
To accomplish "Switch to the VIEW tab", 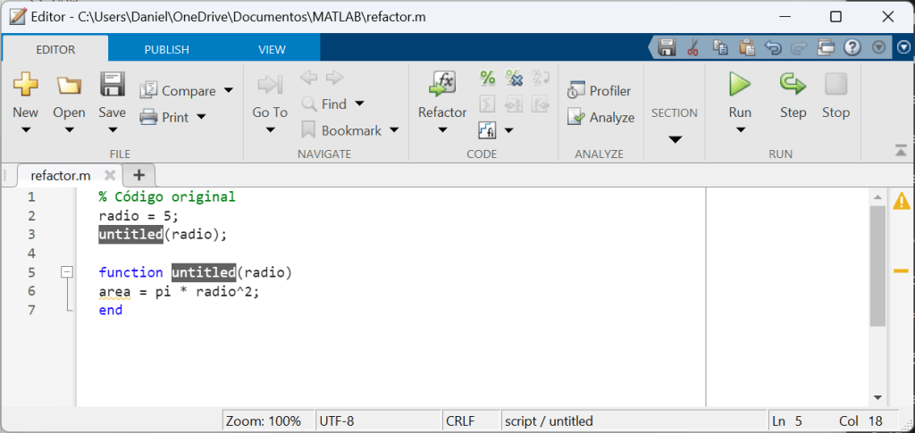I will tap(272, 49).
